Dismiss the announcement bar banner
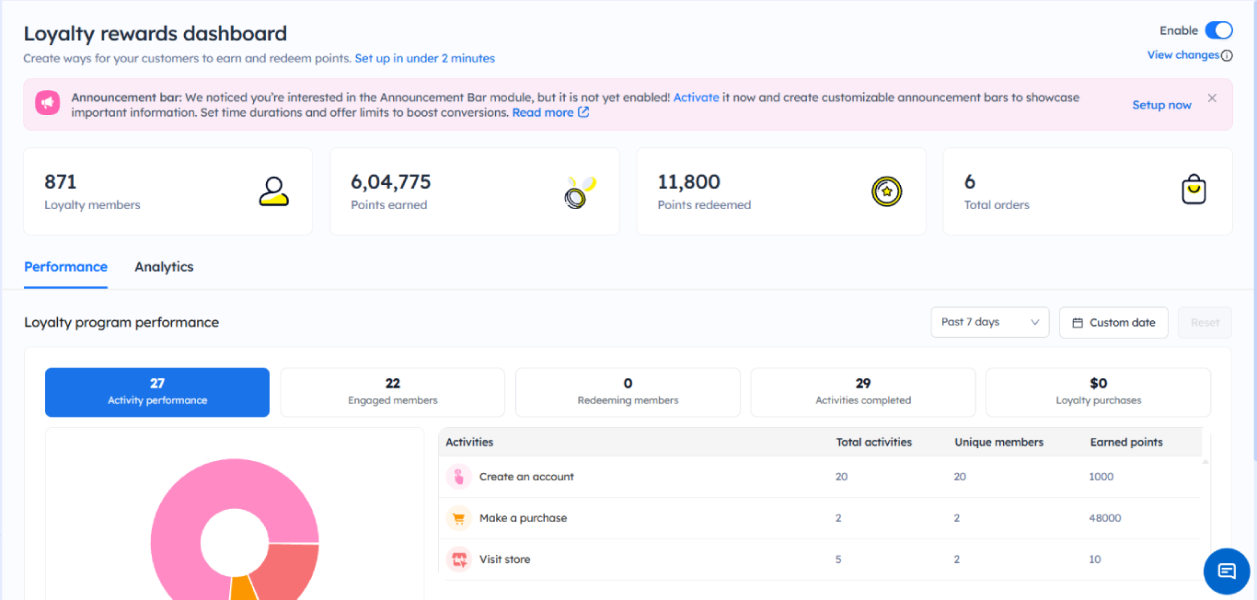 click(1212, 98)
